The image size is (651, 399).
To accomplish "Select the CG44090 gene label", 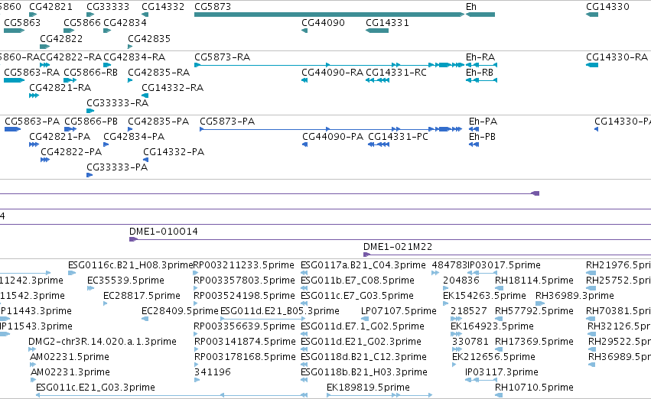I will pyautogui.click(x=323, y=23).
